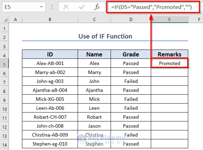The width and height of the screenshot is (203, 150).
Task: Click the Select All corner triangle
Action: pyautogui.click(x=5, y=20)
